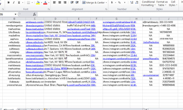
Task: Select column D header
Action: tap(55, 19)
